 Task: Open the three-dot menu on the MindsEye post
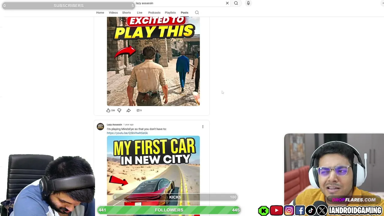pos(203,127)
